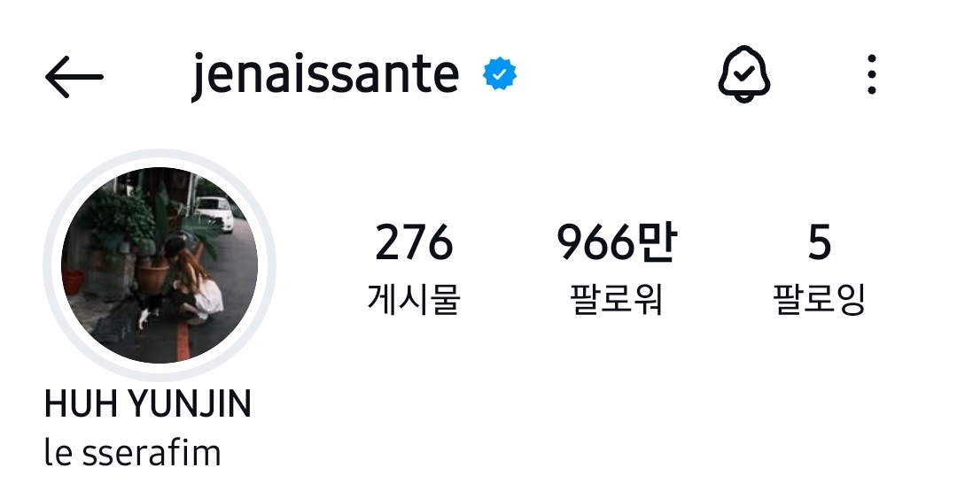Tap the blue verified badge
Screen dimensions: 957x483
(500, 74)
